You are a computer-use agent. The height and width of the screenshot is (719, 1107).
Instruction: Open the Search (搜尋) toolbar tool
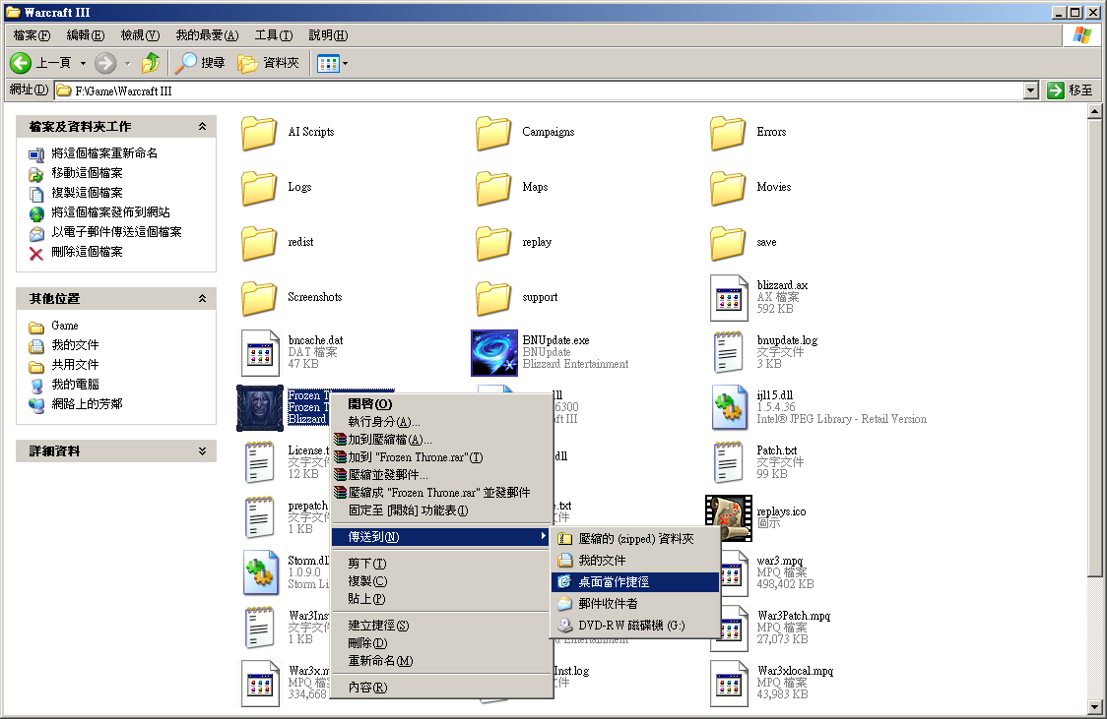[x=200, y=63]
